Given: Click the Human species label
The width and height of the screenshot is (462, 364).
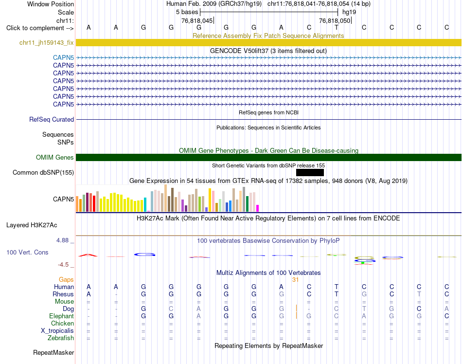Looking at the screenshot, I should (64, 287).
